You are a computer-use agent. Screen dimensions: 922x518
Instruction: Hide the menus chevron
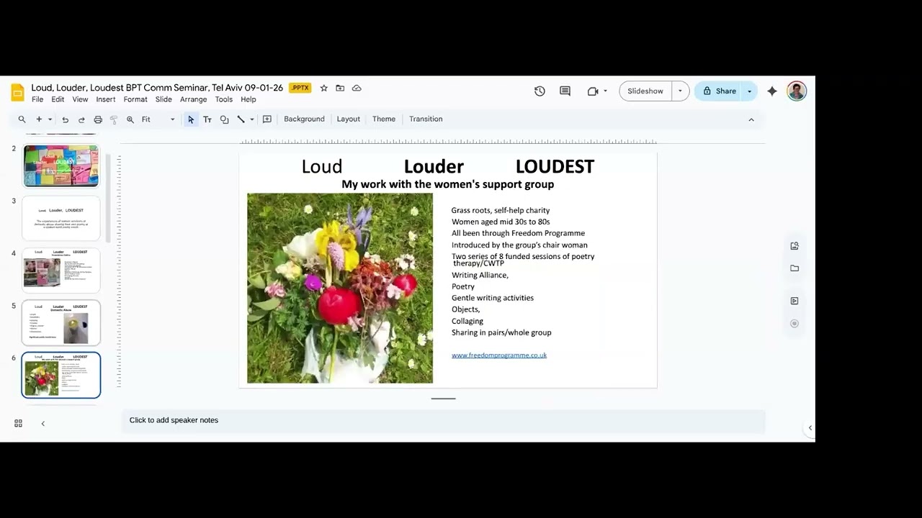(x=751, y=119)
